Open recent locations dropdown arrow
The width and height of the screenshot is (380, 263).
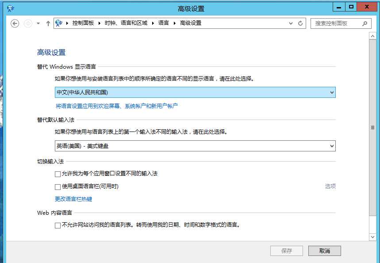click(38, 23)
